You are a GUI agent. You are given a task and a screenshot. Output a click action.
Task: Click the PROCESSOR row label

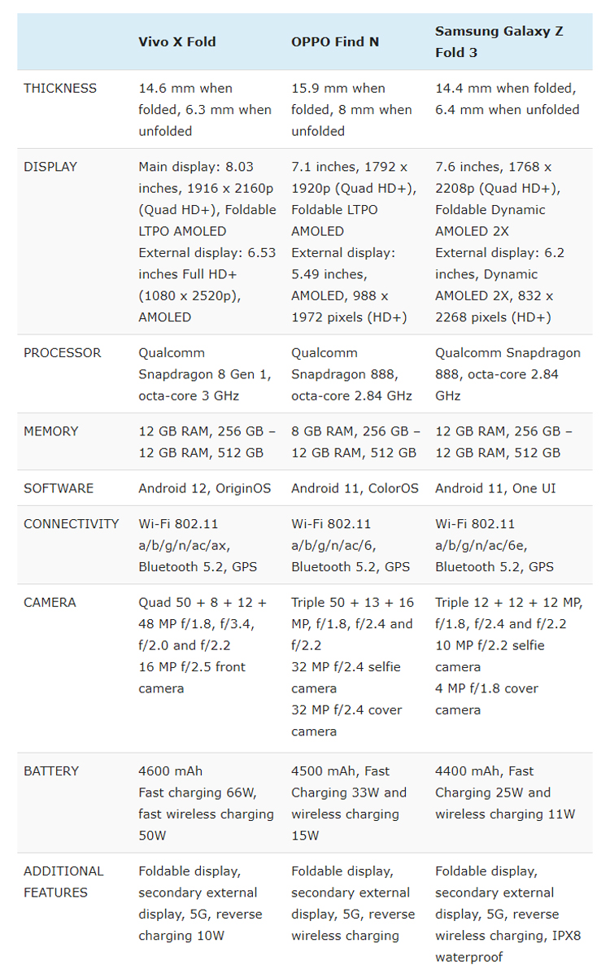click(63, 353)
